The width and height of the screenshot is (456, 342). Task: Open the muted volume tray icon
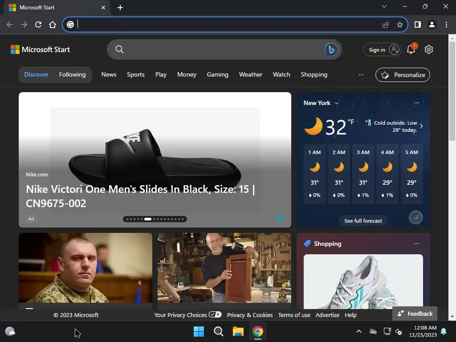pos(399,331)
